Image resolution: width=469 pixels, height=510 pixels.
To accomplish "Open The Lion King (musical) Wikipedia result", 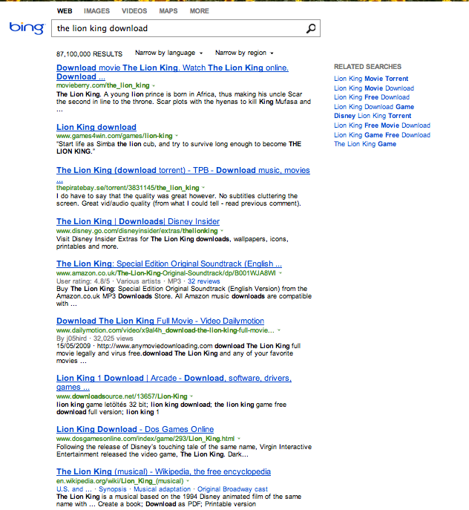I will tap(163, 471).
